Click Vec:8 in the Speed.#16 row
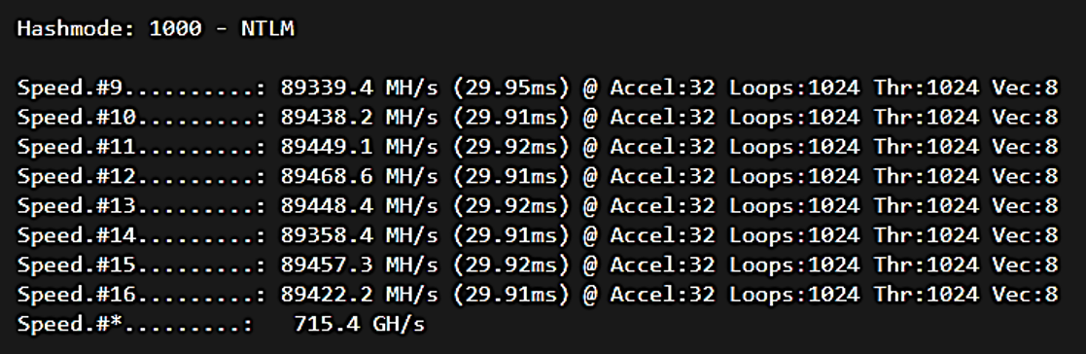 point(1026,295)
